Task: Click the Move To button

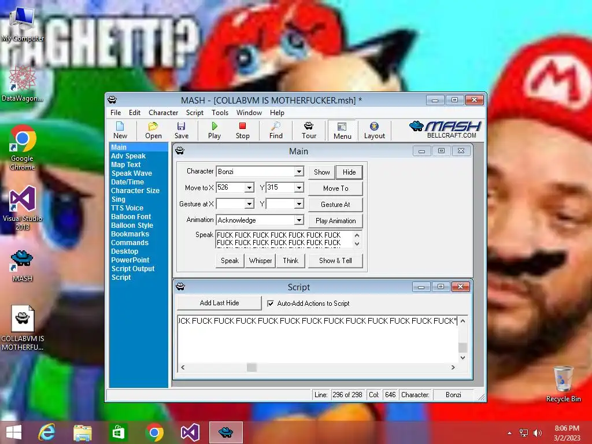Action: [336, 188]
